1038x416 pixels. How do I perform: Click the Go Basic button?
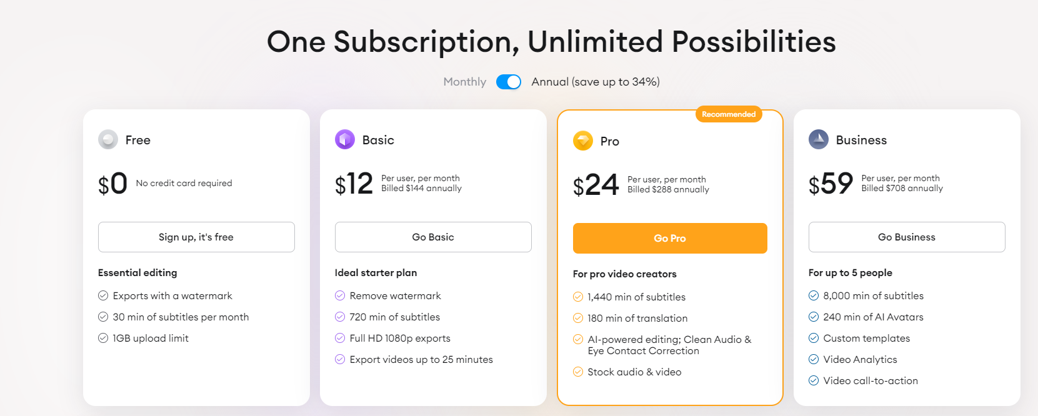pyautogui.click(x=433, y=237)
